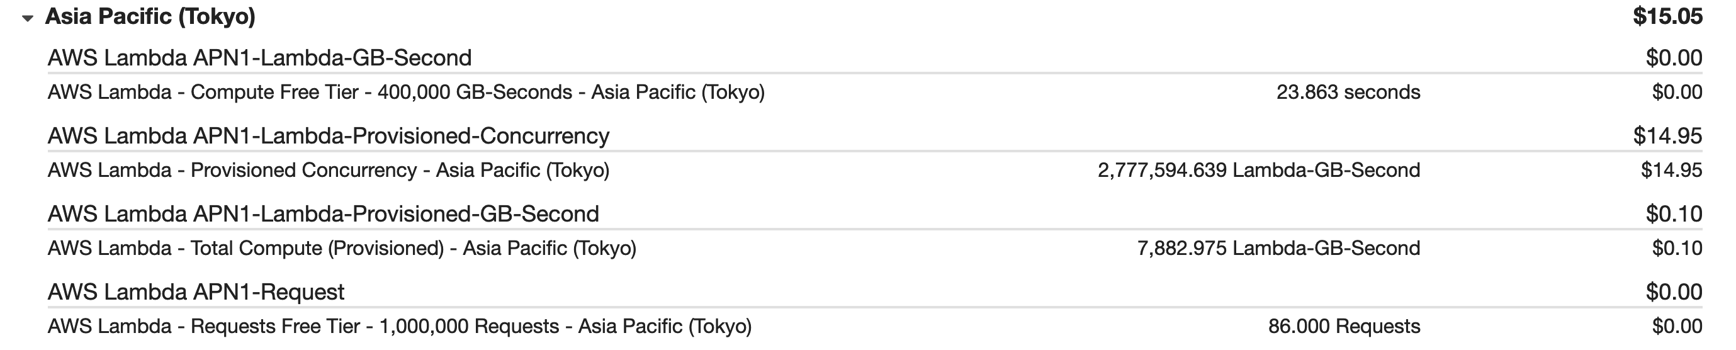Click the $0.00 amount on GB-Second heading
This screenshot has width=1736, height=350.
click(1674, 58)
